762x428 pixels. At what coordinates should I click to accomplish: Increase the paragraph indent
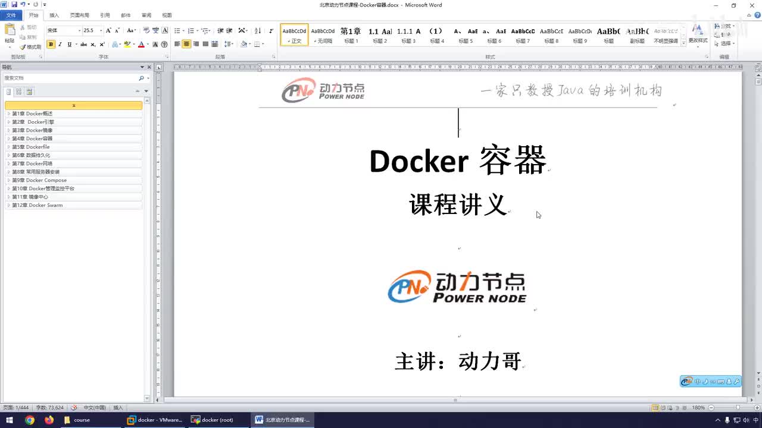tap(229, 30)
